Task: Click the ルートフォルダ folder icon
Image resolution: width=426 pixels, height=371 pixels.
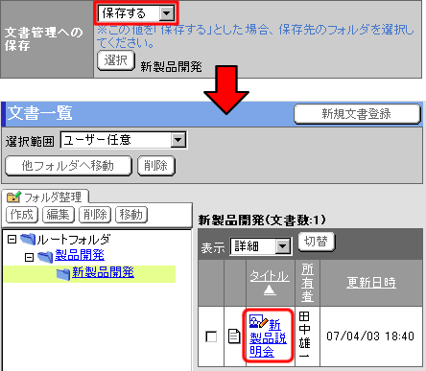Action: 28,239
